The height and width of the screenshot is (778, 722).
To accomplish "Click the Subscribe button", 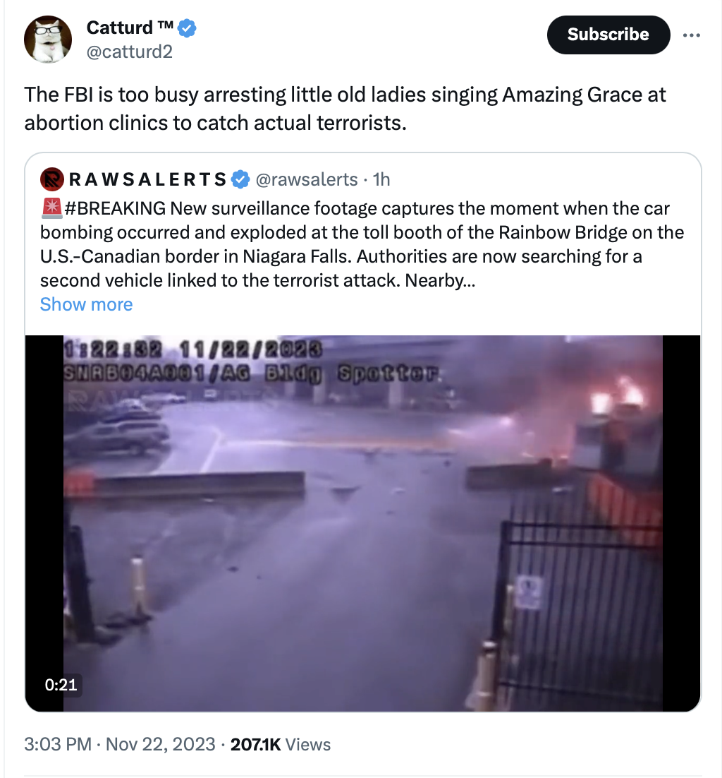I will coord(608,35).
